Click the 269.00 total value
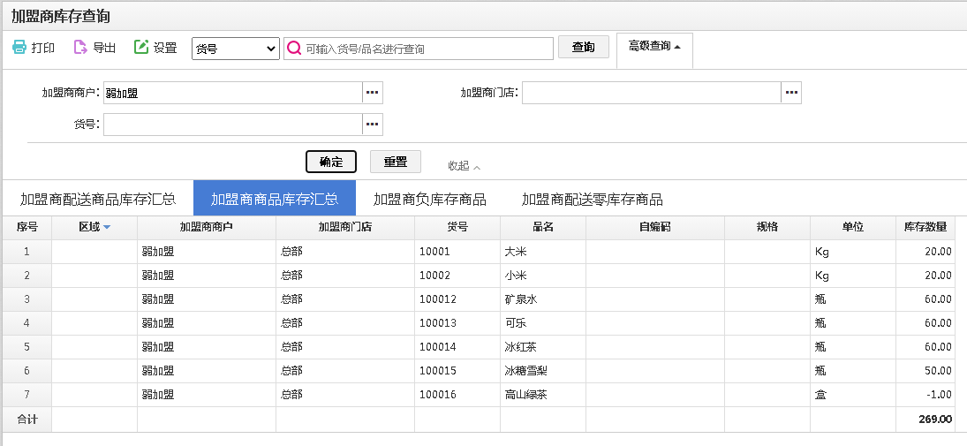Screen dimensions: 967x446 point(935,420)
